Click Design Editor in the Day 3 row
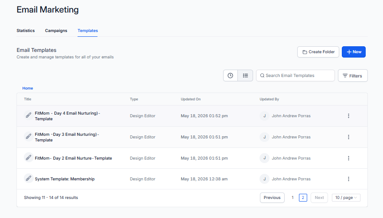The image size is (383, 218). pos(143,137)
